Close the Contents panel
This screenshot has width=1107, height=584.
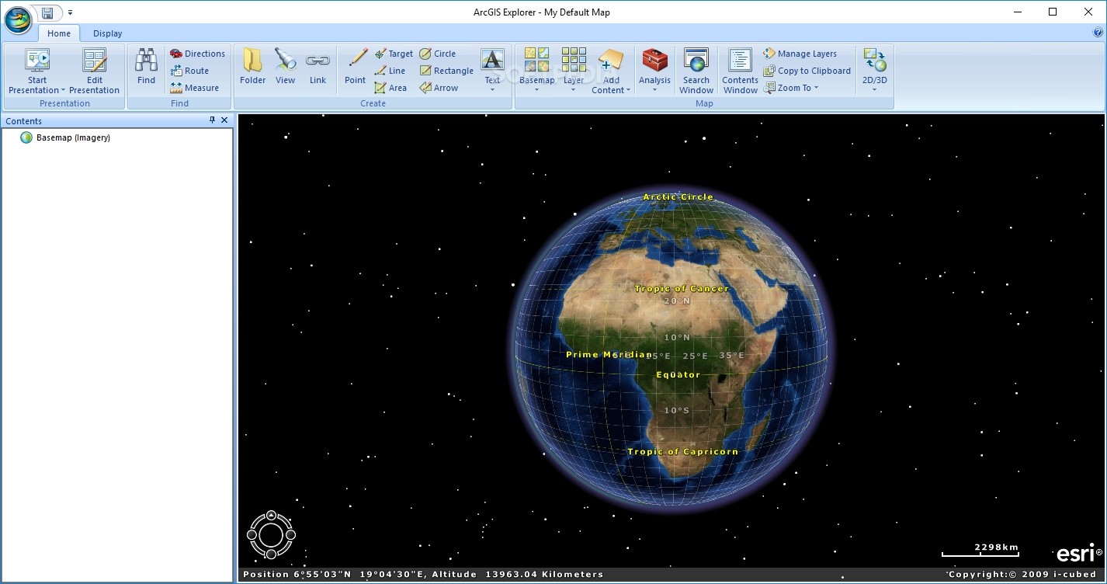tap(224, 120)
